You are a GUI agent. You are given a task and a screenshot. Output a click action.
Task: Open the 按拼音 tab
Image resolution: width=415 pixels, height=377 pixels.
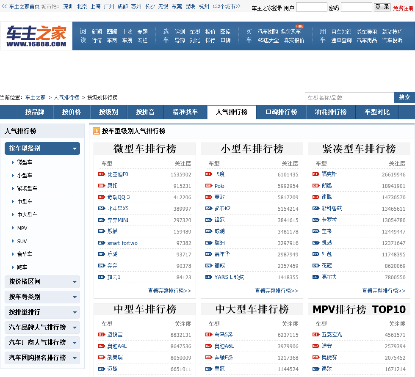tap(145, 112)
